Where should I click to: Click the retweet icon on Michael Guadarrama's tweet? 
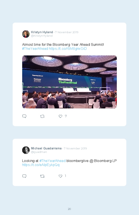pos(42,176)
